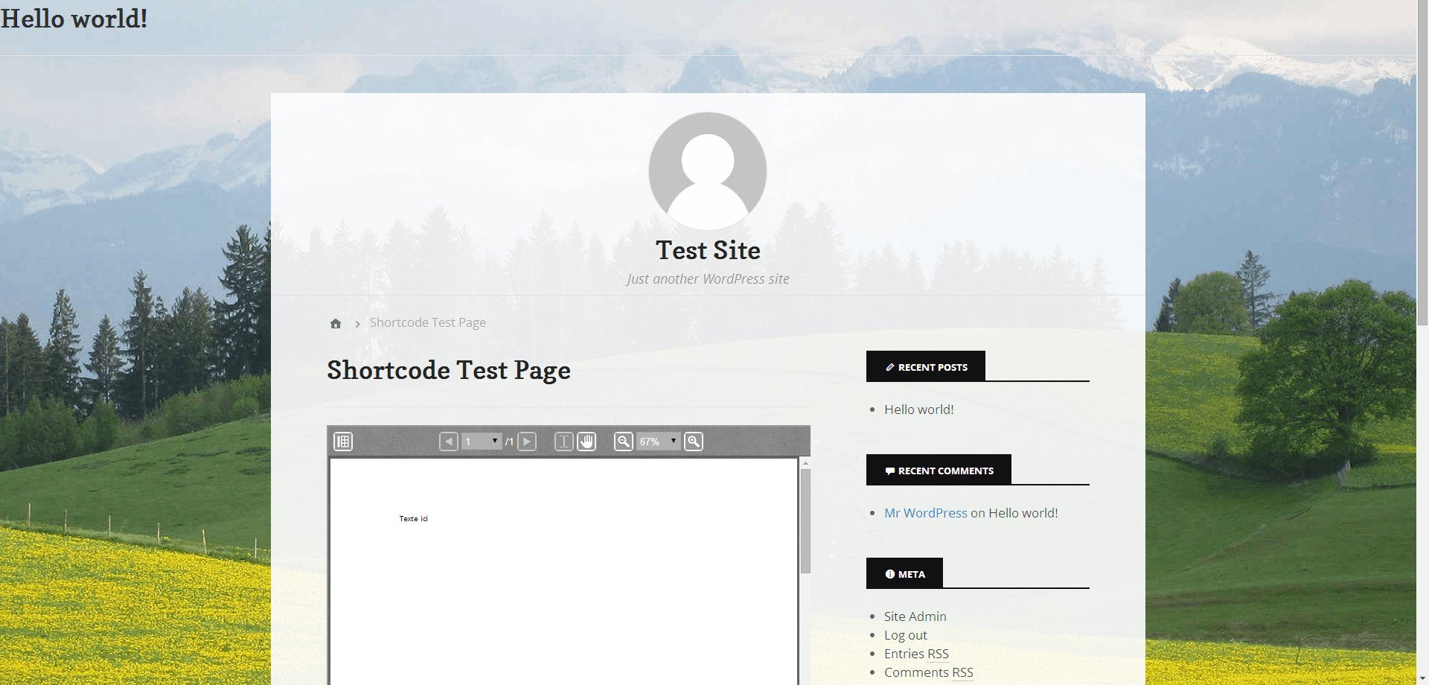
Task: Click Log out link
Action: tap(905, 635)
